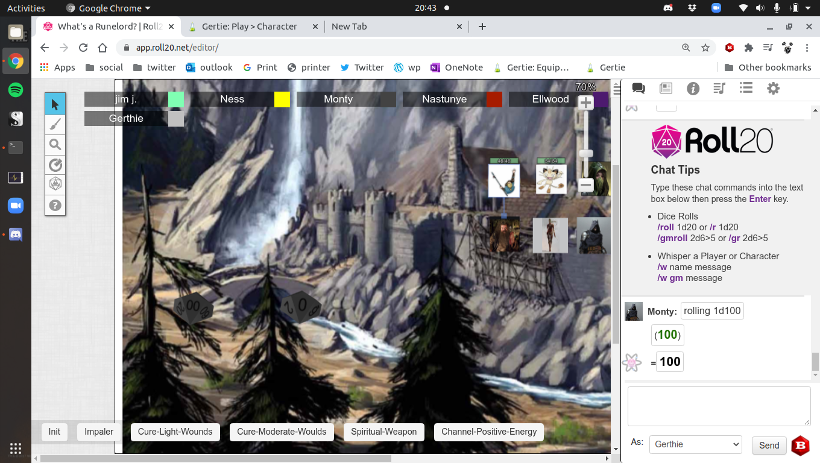This screenshot has height=463, width=820.
Task: Activate the magnifier Zoom tool
Action: click(x=55, y=145)
